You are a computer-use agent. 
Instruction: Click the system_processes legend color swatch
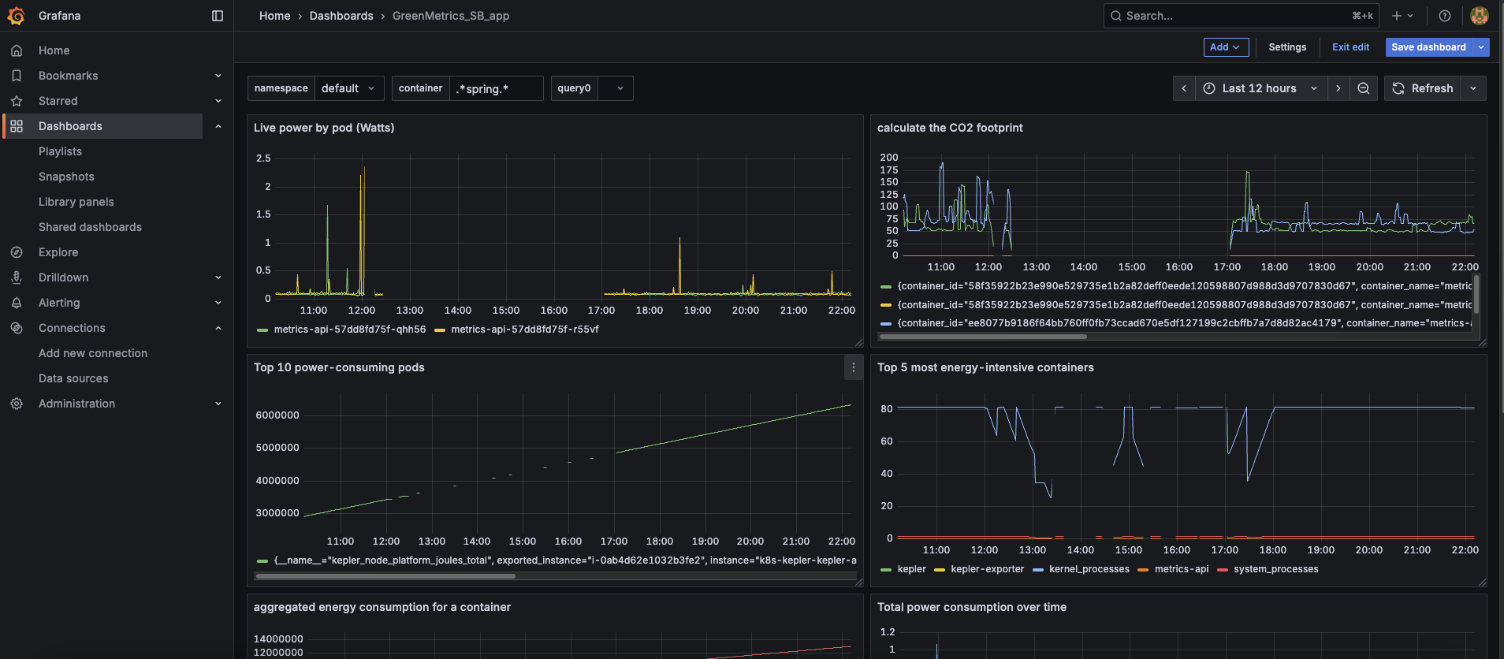pos(1222,570)
